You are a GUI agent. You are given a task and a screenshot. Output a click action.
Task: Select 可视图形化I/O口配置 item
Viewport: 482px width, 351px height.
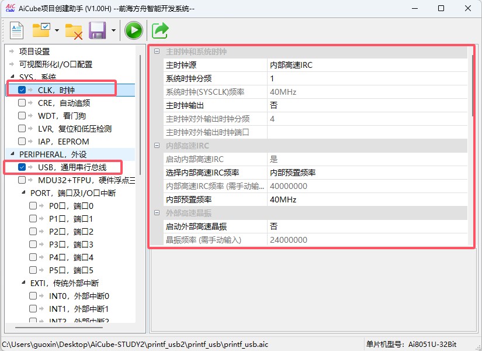click(56, 64)
